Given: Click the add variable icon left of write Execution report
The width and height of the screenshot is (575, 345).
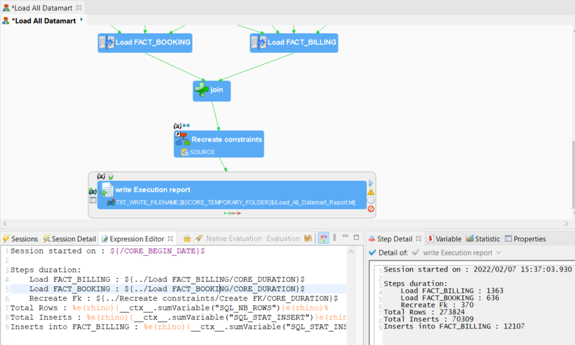Looking at the screenshot, I should (x=93, y=191).
